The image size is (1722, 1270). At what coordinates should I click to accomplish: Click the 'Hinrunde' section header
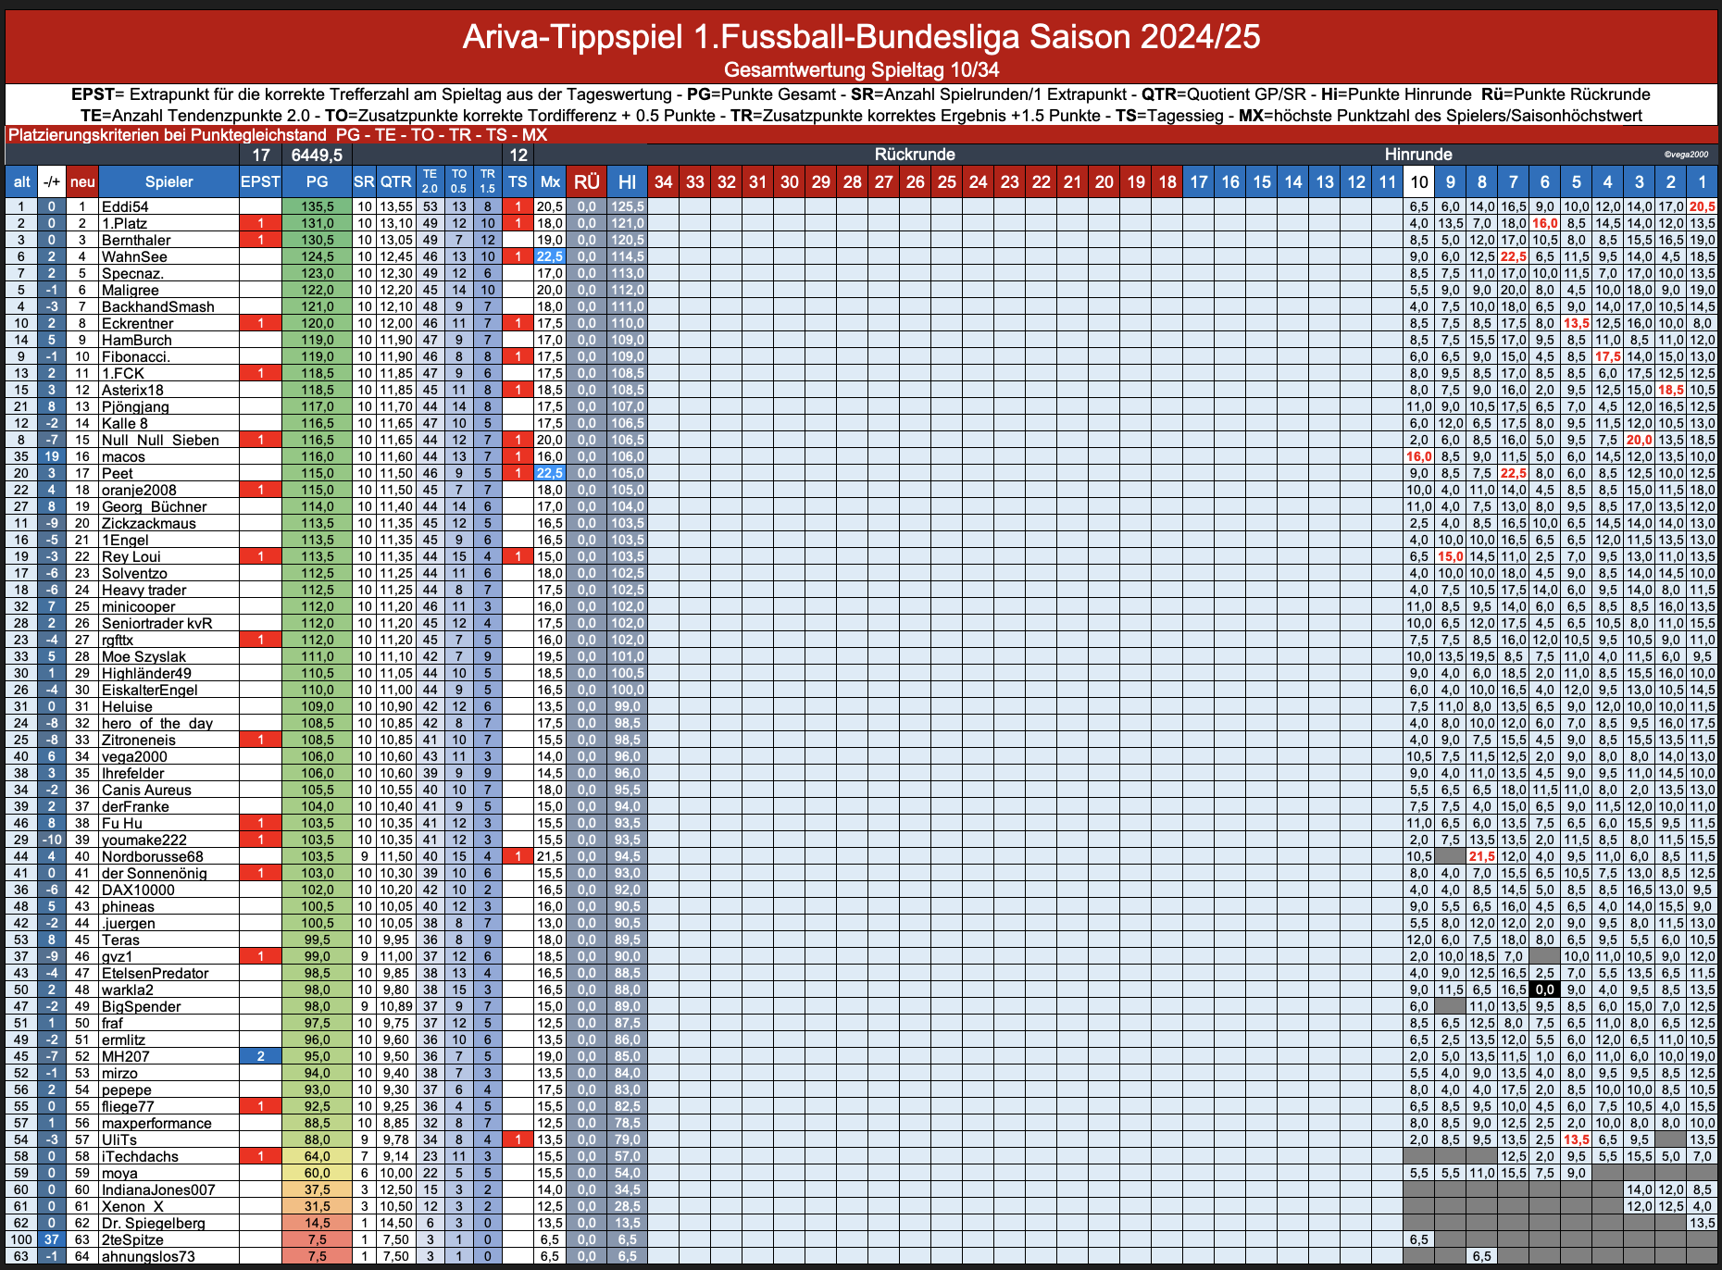click(x=1418, y=155)
